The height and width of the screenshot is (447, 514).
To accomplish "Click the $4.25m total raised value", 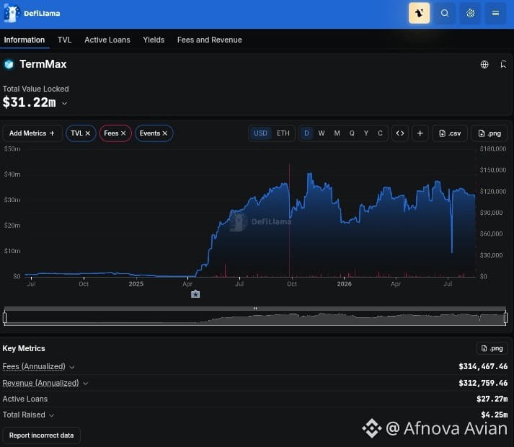I will tap(495, 415).
